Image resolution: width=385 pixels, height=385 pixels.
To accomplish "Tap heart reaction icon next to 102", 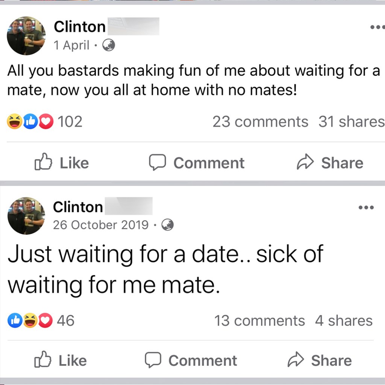I will (46, 121).
